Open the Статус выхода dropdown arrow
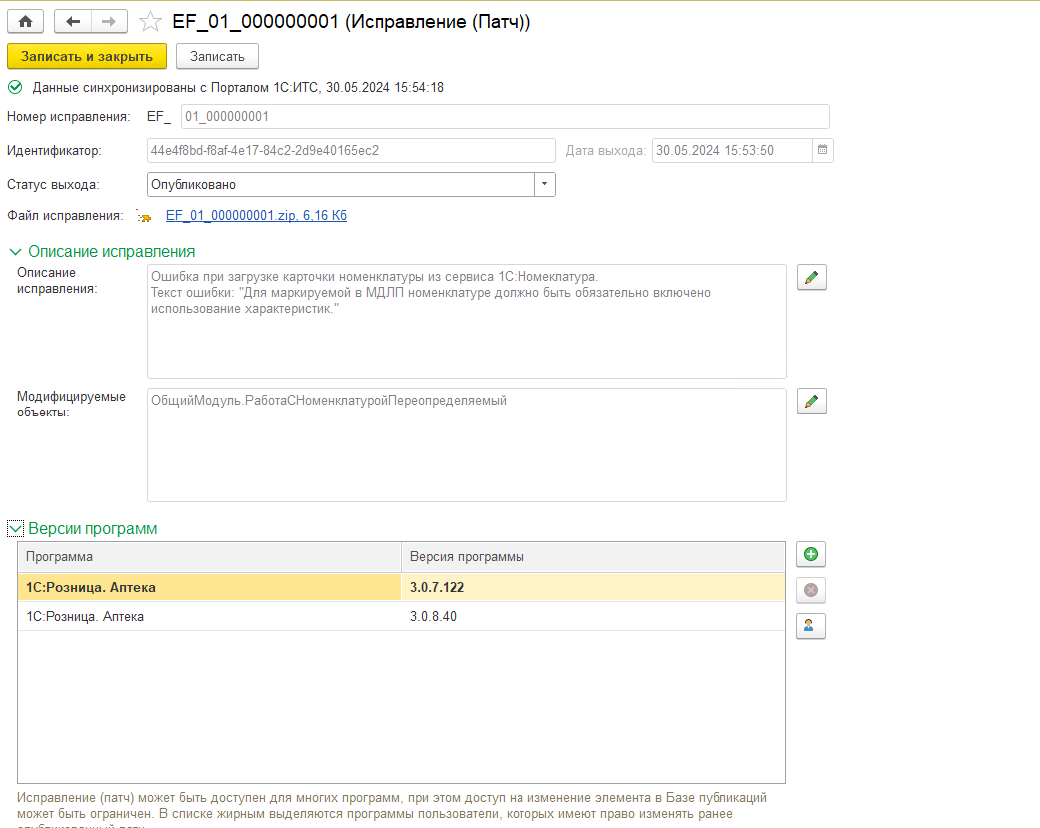 coord(545,185)
